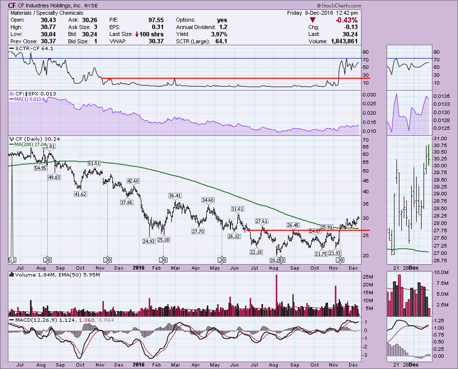The height and width of the screenshot is (369, 458).
Task: Click the red down arrow beside Last Size
Action: pyautogui.click(x=137, y=34)
